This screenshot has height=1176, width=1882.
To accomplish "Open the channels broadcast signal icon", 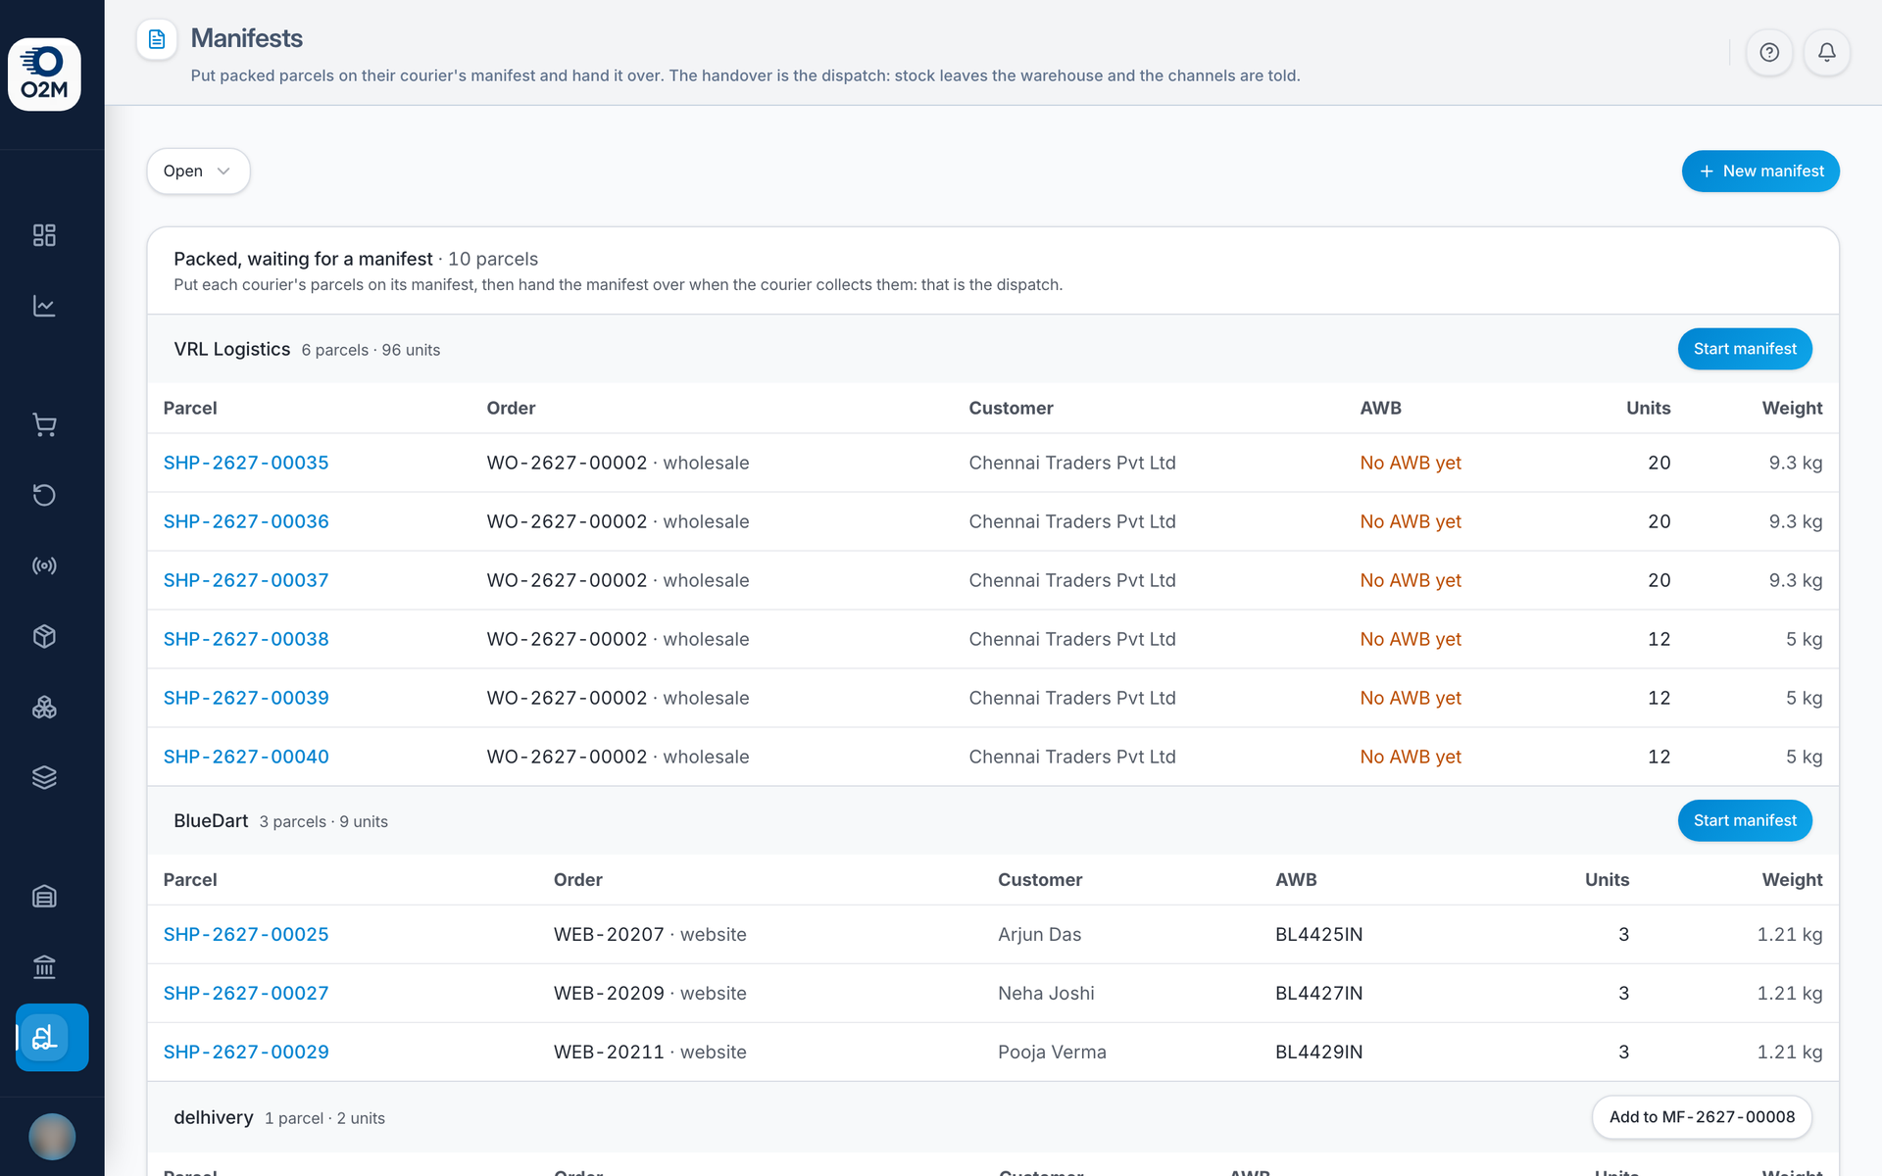I will point(44,565).
